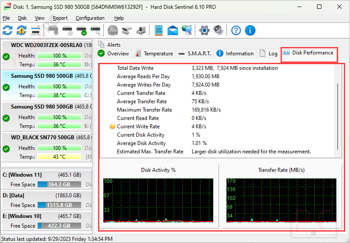
Task: Switch to the Overview tab
Action: (x=113, y=54)
